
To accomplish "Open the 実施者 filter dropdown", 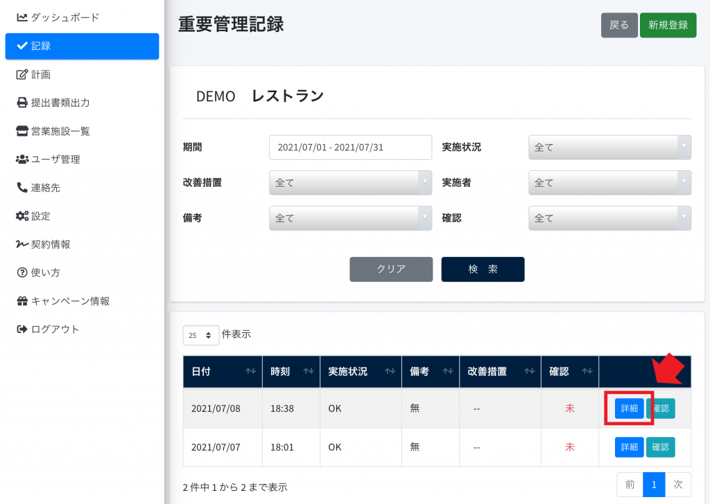I will click(609, 183).
